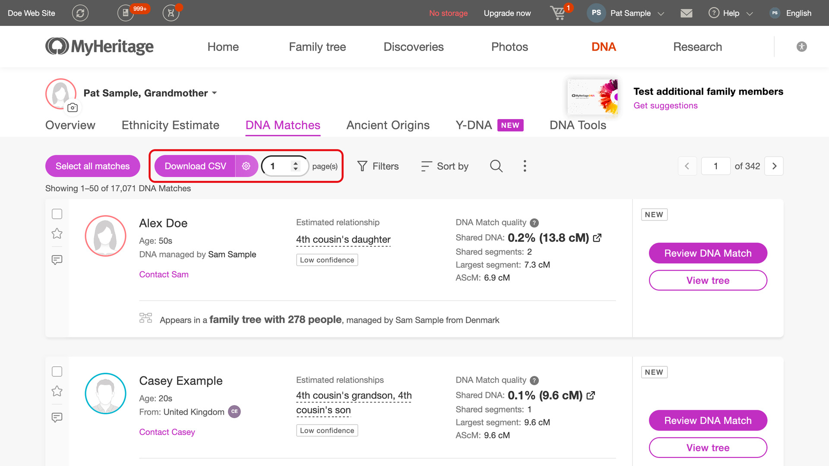Expand Pat Sample, Grandmother kit selector
The height and width of the screenshot is (466, 829).
pyautogui.click(x=150, y=93)
